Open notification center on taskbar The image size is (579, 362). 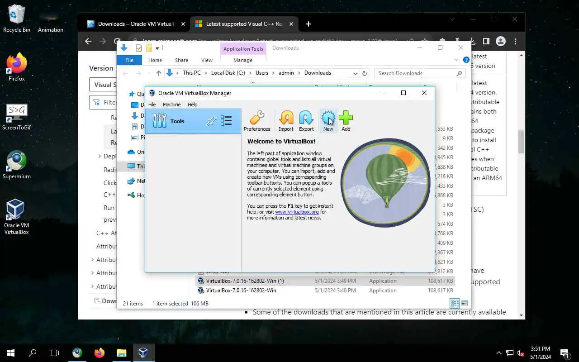pyautogui.click(x=565, y=353)
